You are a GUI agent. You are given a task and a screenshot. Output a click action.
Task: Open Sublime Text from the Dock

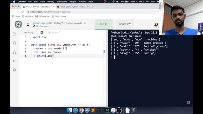93,110
